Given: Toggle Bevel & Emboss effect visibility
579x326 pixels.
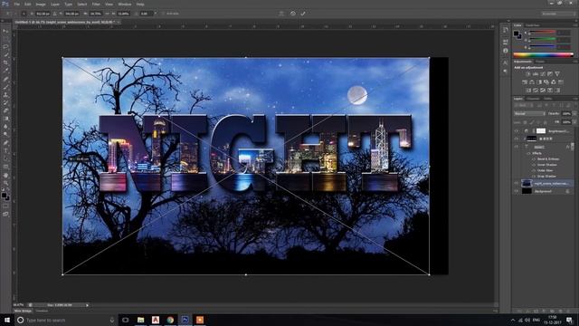Looking at the screenshot, I should click(x=534, y=159).
